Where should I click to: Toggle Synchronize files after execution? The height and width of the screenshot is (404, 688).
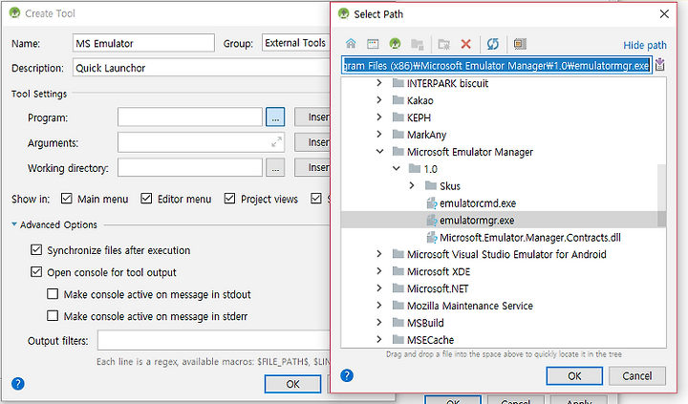point(36,250)
